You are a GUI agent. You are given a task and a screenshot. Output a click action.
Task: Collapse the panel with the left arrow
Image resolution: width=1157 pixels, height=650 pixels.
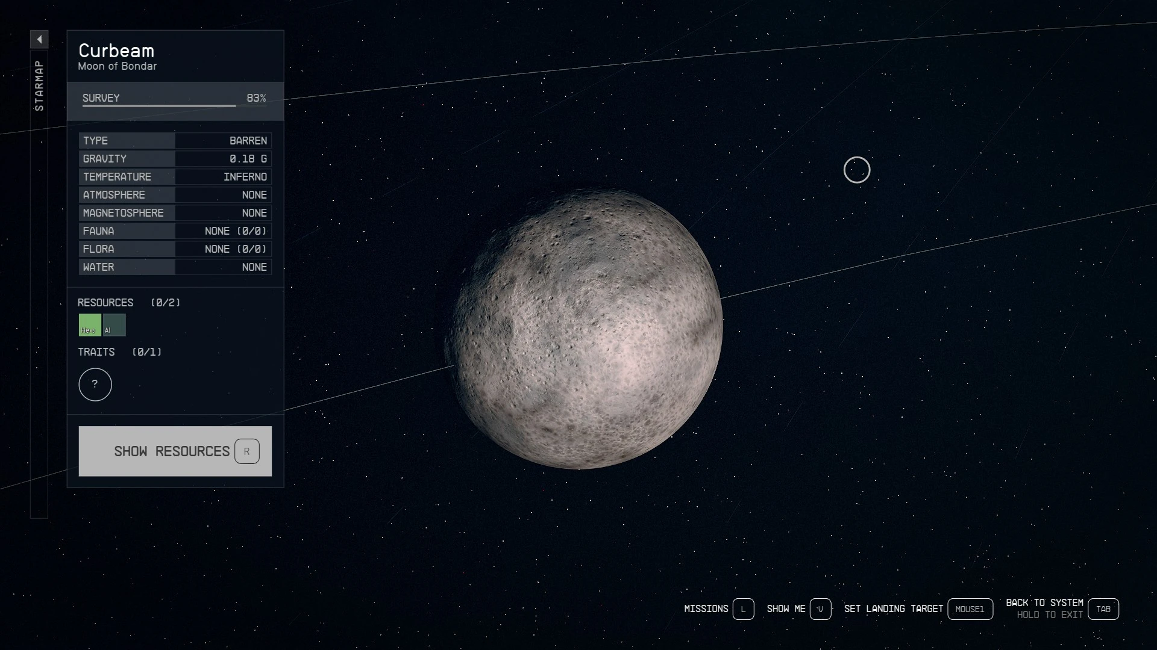[39, 40]
